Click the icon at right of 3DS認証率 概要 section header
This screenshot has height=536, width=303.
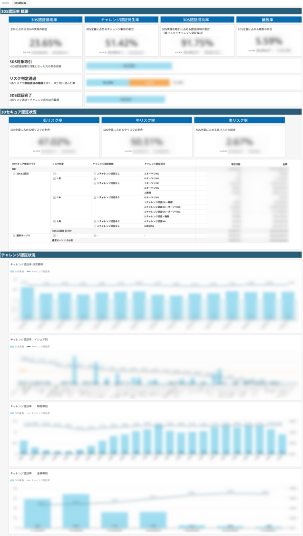(x=300, y=11)
